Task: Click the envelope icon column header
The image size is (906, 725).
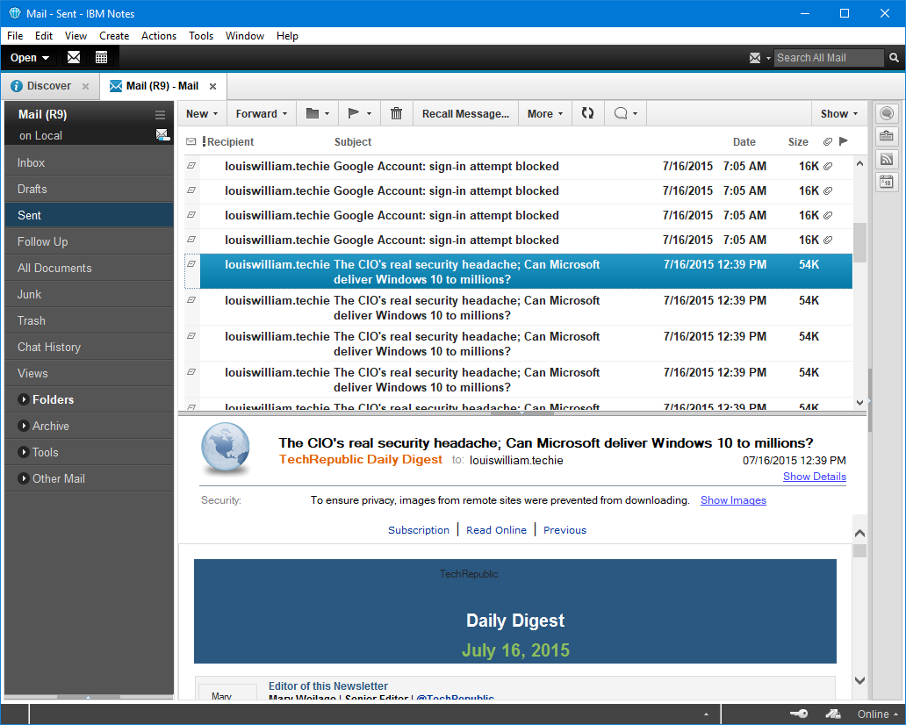Action: click(191, 141)
